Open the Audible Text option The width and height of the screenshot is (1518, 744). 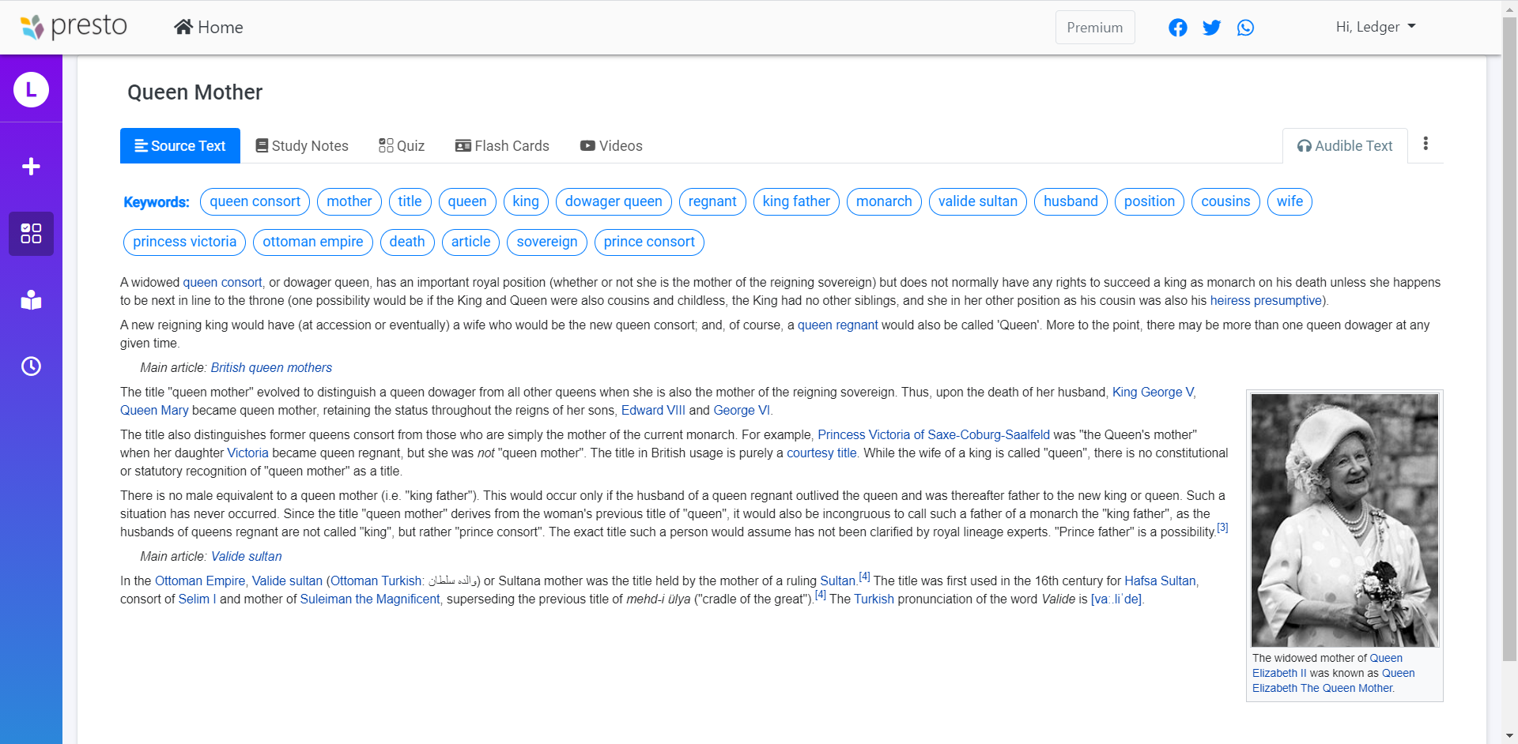1345,146
